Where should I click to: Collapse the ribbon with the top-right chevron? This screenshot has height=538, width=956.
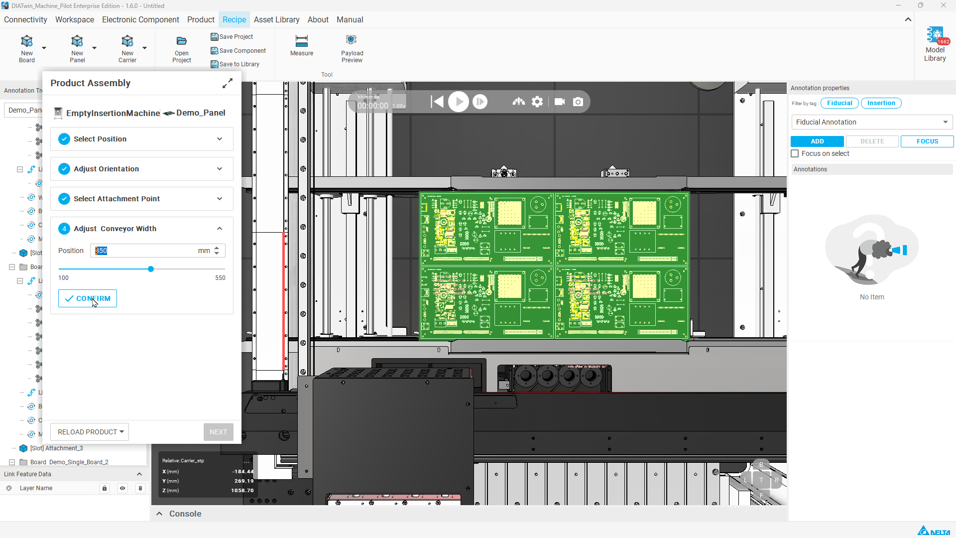pos(908,19)
